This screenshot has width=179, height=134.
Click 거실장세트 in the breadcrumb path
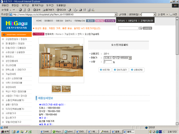(69, 34)
